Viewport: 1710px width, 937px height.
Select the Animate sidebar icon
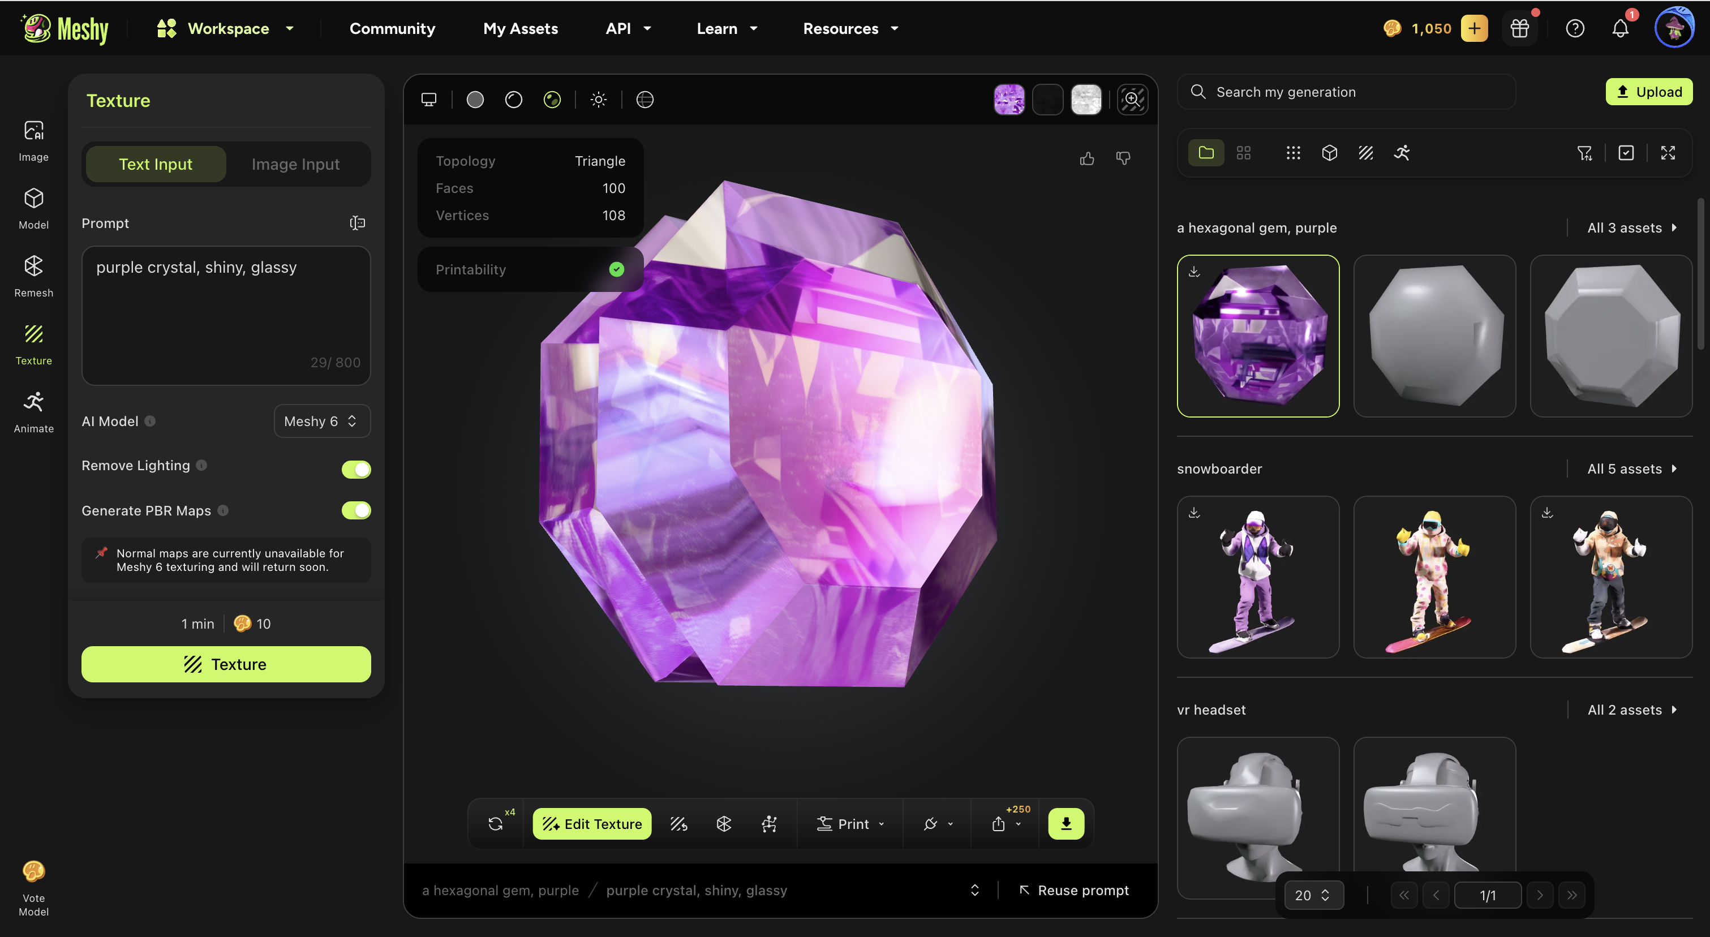click(x=33, y=411)
